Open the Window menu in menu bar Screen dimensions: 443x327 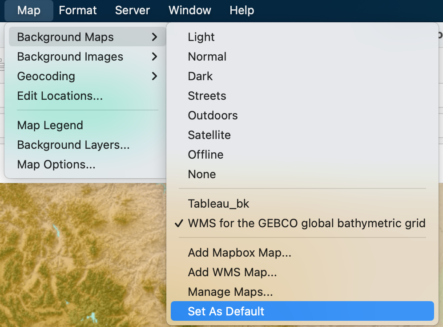coord(190,10)
